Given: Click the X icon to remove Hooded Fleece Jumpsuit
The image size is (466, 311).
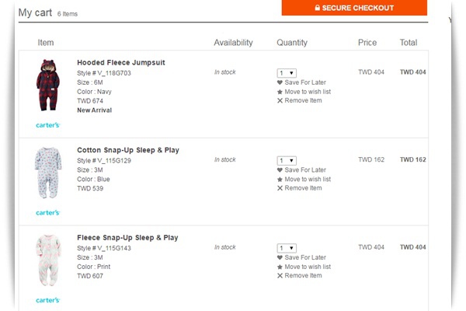Looking at the screenshot, I should pos(280,100).
